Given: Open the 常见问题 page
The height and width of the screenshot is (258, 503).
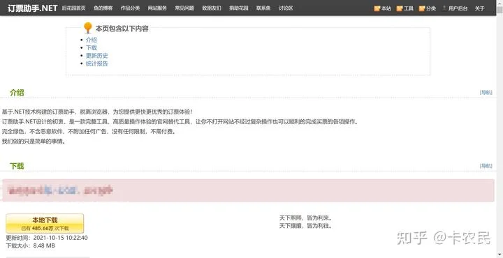Looking at the screenshot, I should coord(184,8).
